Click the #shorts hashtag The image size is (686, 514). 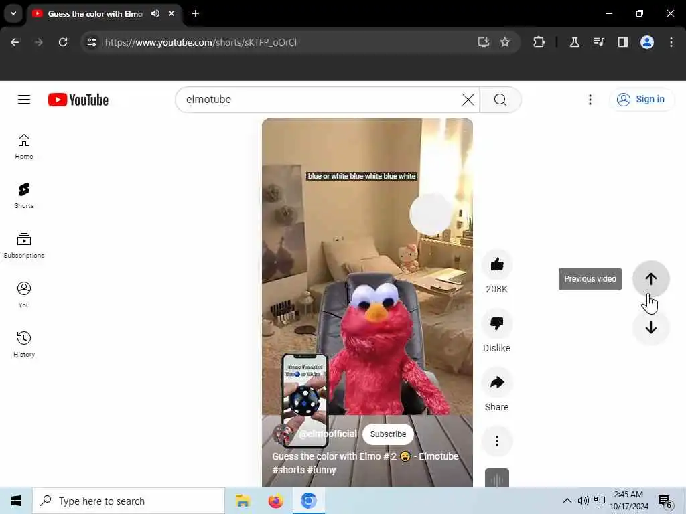coord(288,470)
